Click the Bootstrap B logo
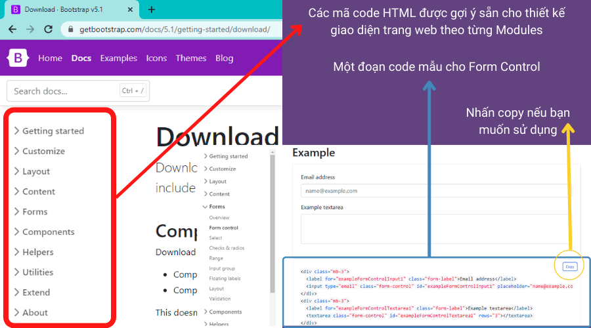Image resolution: width=591 pixels, height=328 pixels. pos(18,58)
